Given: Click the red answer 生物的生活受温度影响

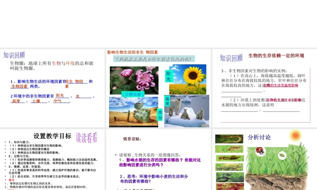Looking at the screenshot, I should 281,85.
